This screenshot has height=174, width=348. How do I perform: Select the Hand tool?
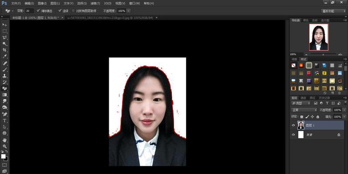tap(4, 140)
